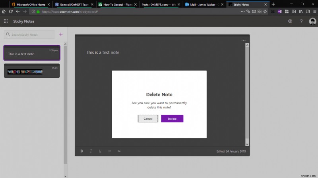The image size is (318, 178).
Task: Click the Delete button in dialog
Action: click(172, 119)
